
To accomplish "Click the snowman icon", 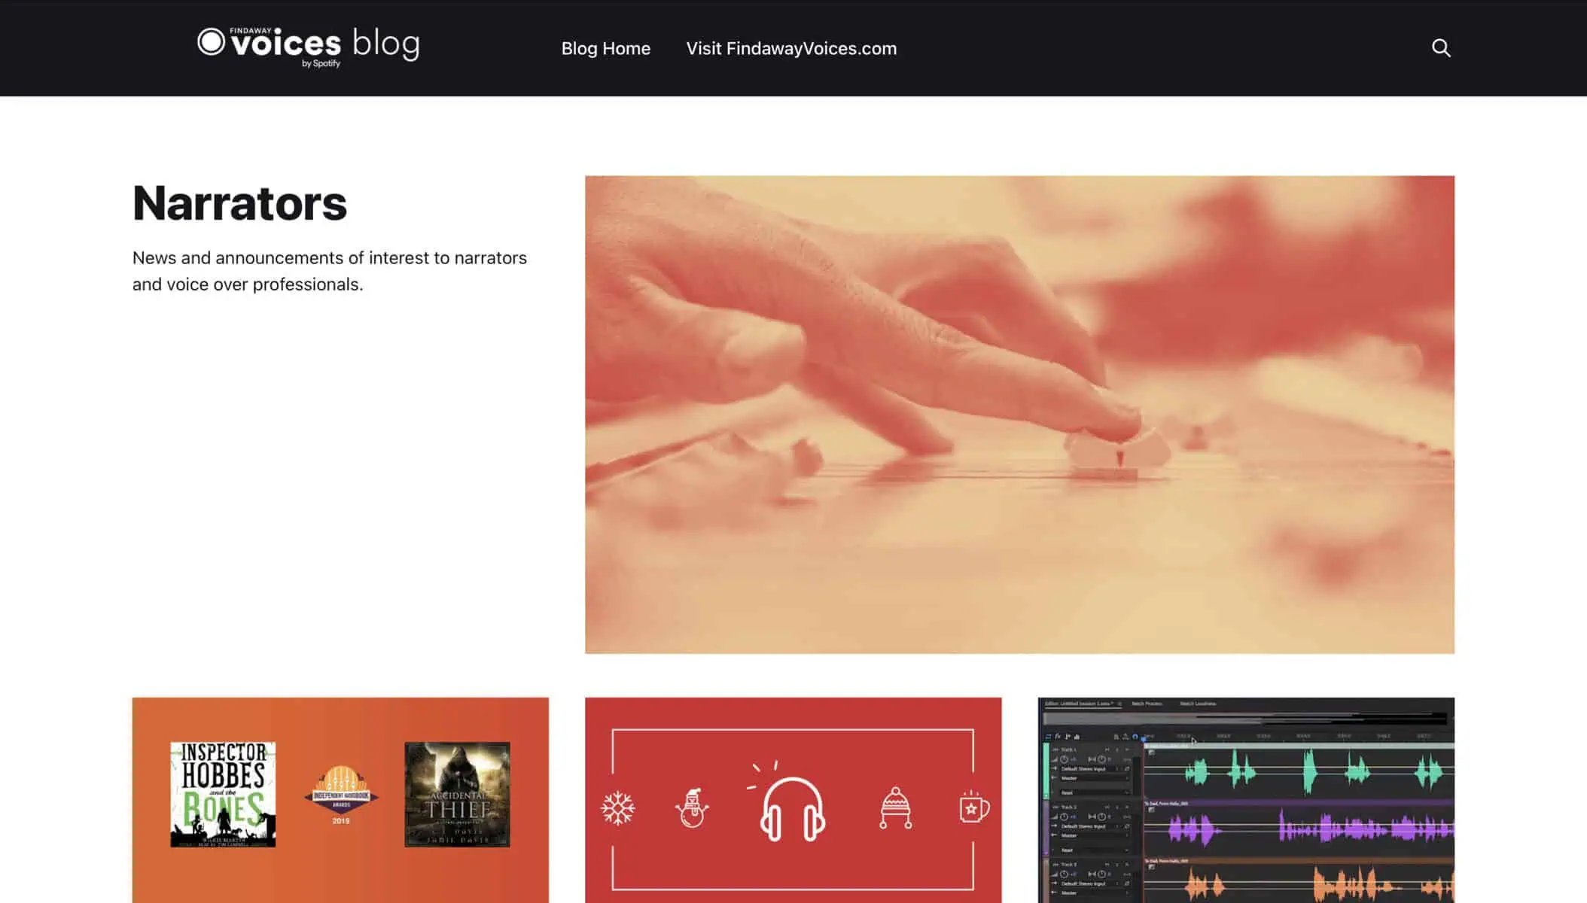I will (691, 808).
